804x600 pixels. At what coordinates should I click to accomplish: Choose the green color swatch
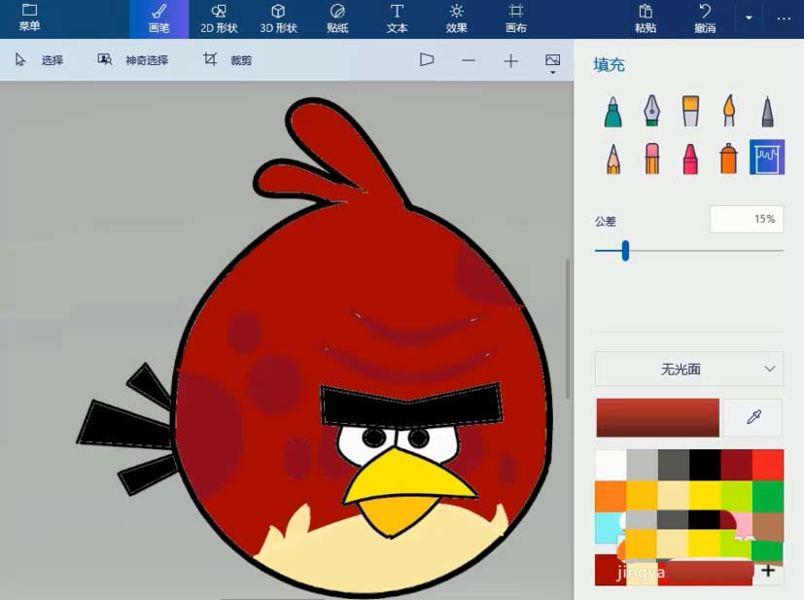[x=768, y=496]
